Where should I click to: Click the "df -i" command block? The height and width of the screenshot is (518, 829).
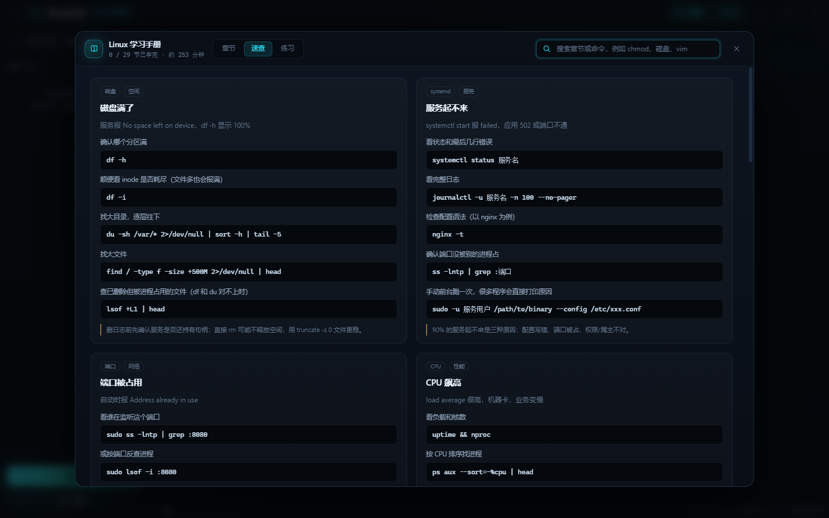(249, 197)
